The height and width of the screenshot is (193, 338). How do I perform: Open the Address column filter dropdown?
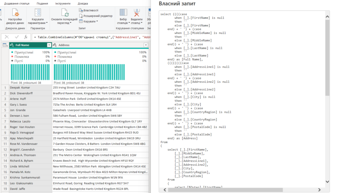[x=145, y=44]
